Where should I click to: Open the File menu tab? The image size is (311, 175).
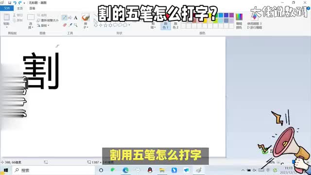point(7,8)
